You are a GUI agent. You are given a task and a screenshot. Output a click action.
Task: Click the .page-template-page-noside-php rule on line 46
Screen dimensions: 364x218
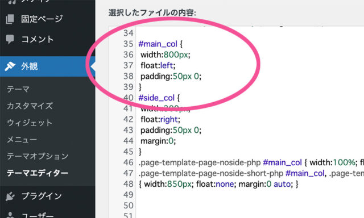click(x=251, y=162)
